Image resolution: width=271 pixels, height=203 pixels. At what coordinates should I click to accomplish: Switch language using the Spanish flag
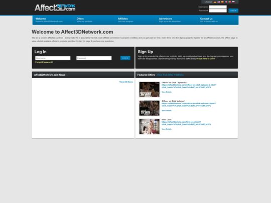point(222,2)
